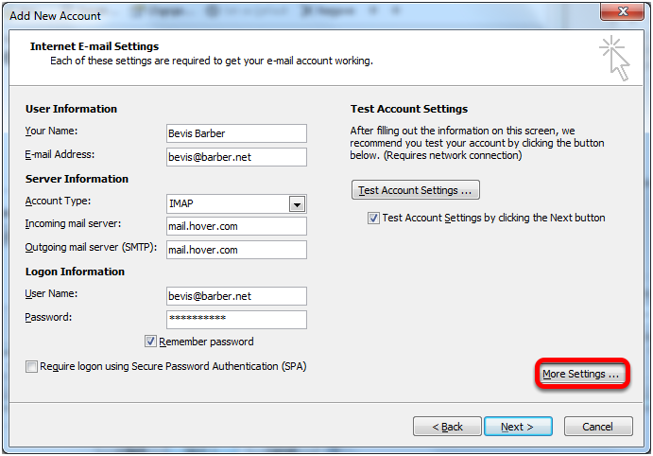Select the Outgoing mail server (SMTP) field
Viewport: 653px width, 456px height.
point(236,250)
